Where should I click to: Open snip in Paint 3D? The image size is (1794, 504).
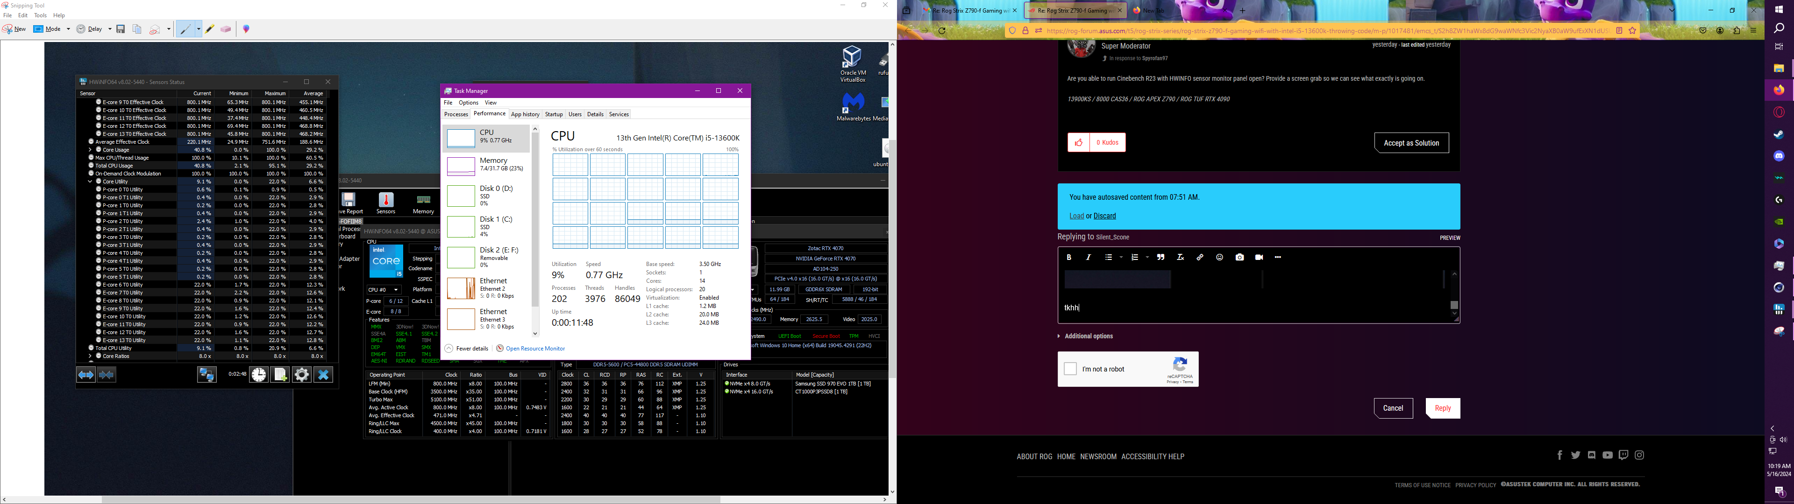coord(246,29)
